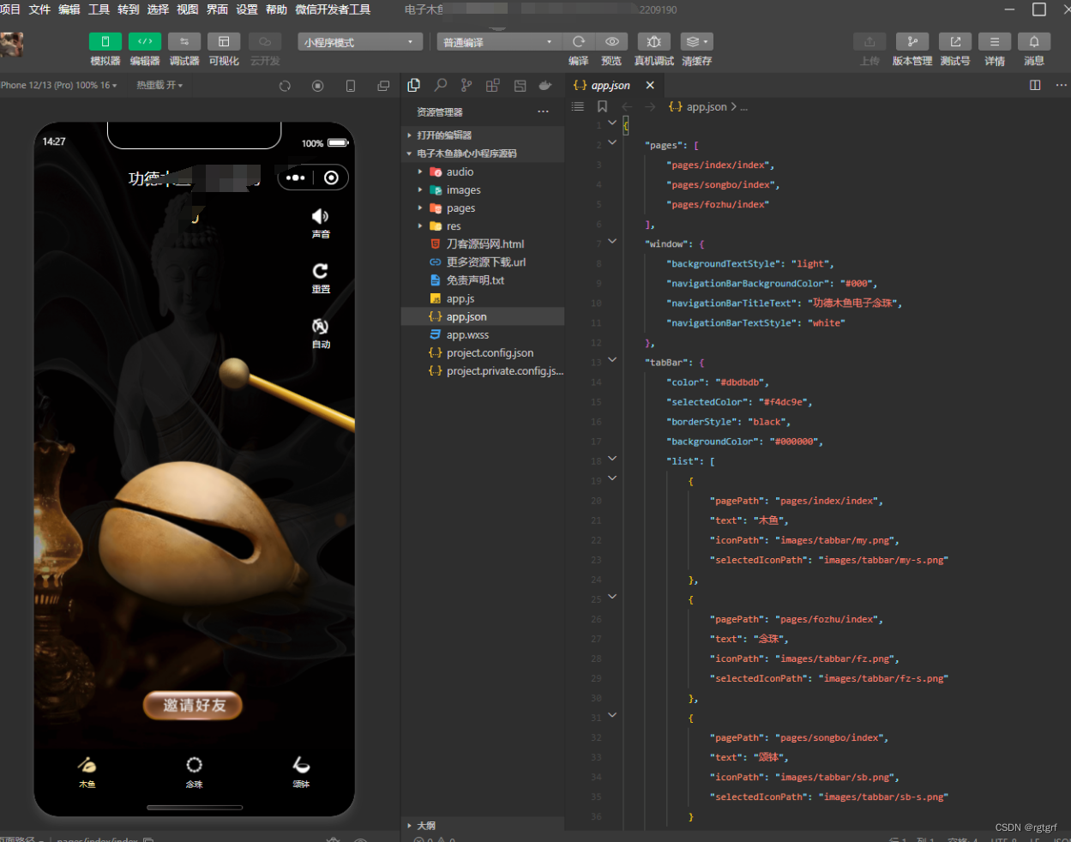Viewport: 1071px width, 842px height.
Task: Click the 清缓存 clear cache icon
Action: click(x=696, y=42)
